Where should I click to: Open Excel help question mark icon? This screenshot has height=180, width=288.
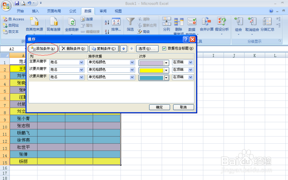(271, 11)
